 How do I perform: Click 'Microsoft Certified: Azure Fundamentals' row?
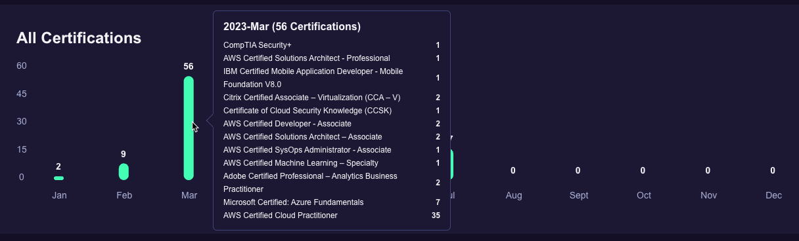(332, 202)
